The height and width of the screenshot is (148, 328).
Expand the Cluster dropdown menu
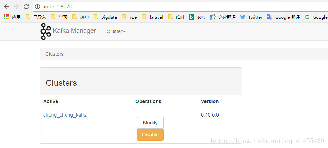pyautogui.click(x=116, y=31)
